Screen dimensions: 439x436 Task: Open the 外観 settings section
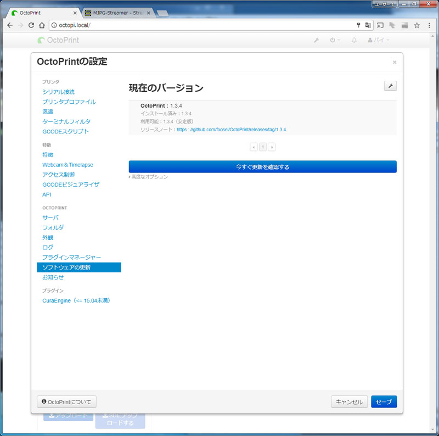coord(48,238)
